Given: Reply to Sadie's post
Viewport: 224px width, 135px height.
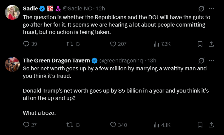Looking at the screenshot, I should [26, 44].
